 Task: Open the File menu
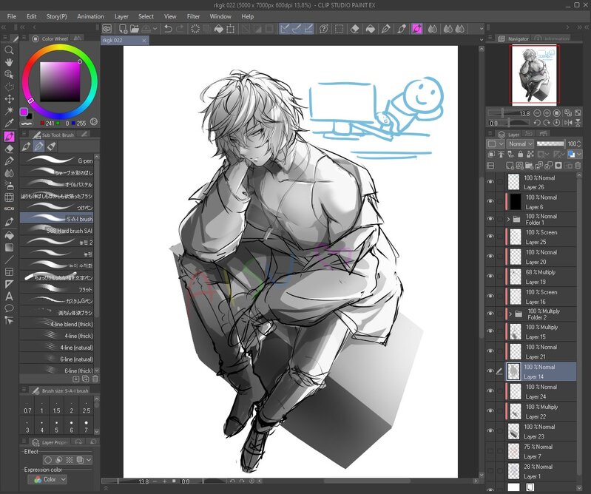[x=12, y=16]
